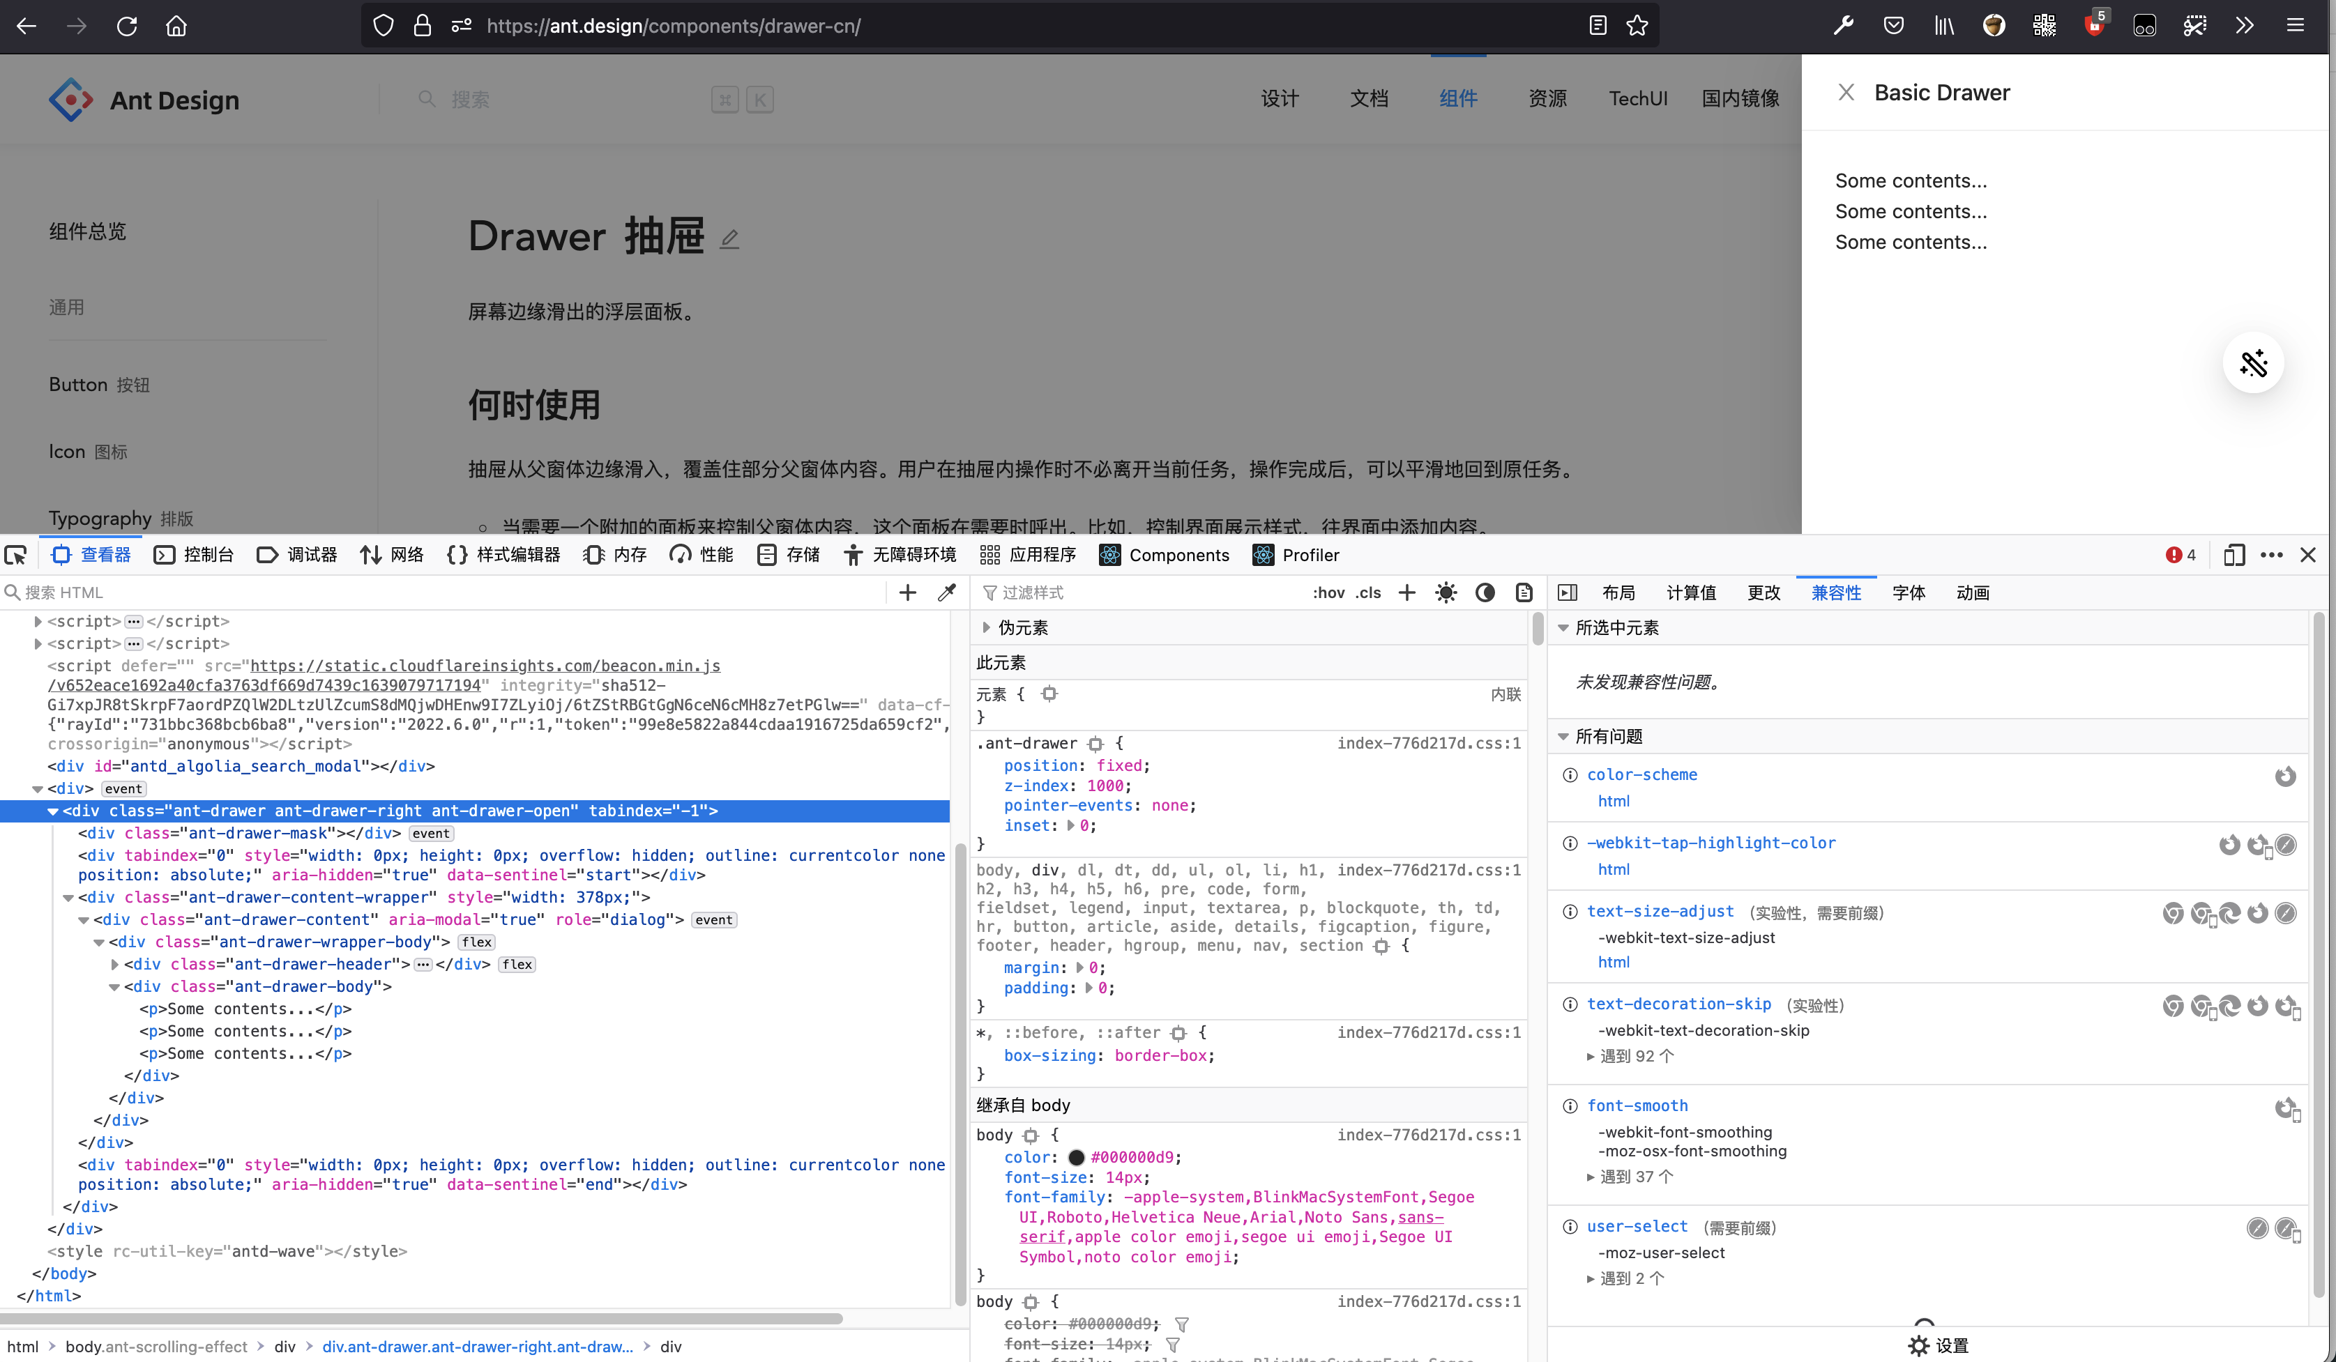The height and width of the screenshot is (1362, 2336).
Task: Open Responsive Design Mode
Action: click(2234, 555)
